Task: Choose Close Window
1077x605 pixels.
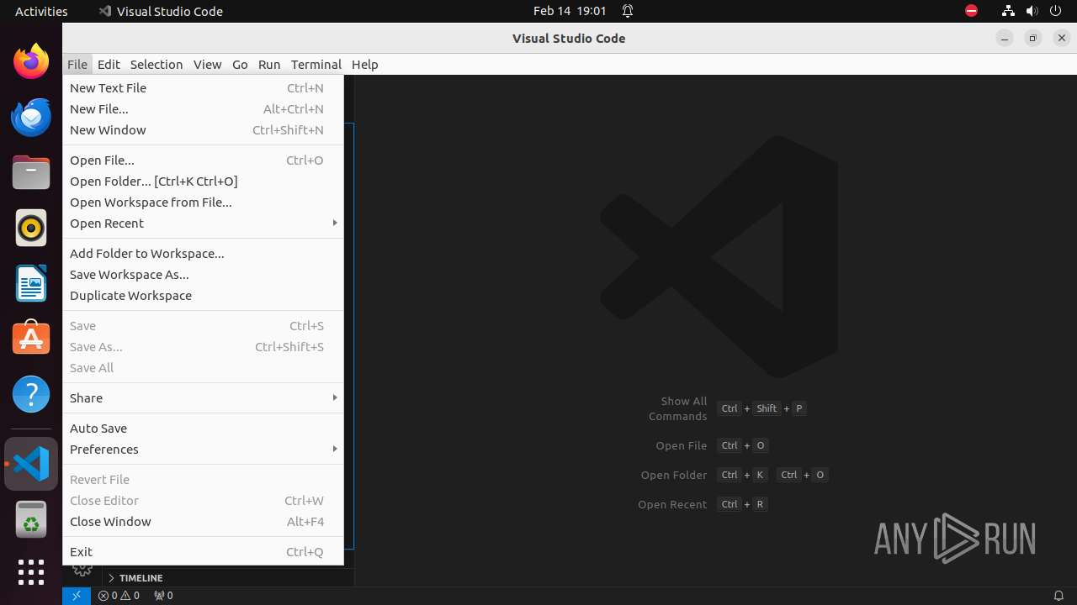Action: click(203, 522)
